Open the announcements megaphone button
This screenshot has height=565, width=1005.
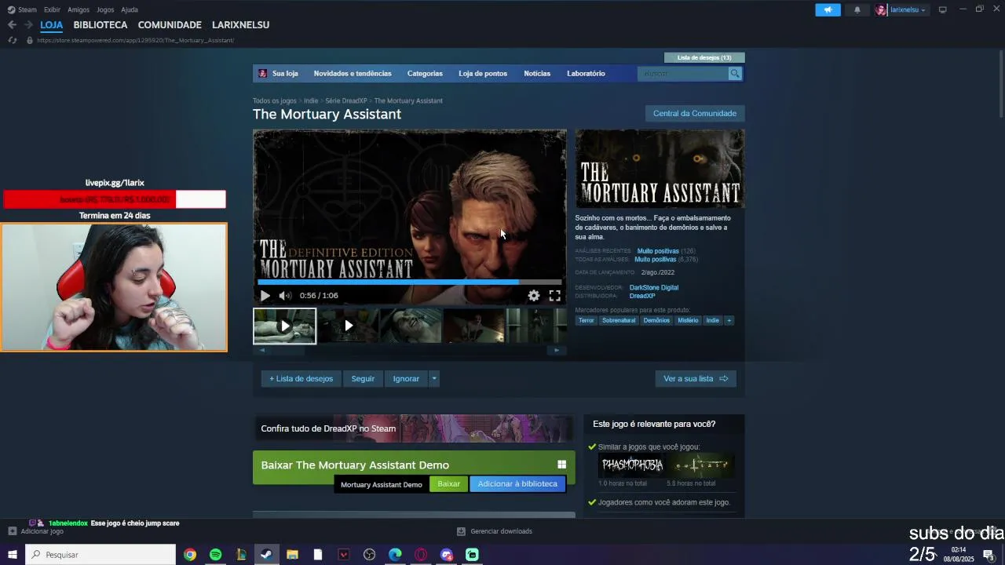tap(828, 9)
